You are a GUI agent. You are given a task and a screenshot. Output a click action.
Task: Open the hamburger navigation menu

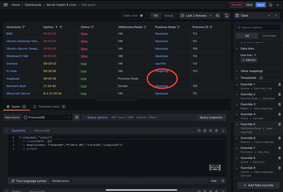6,5
